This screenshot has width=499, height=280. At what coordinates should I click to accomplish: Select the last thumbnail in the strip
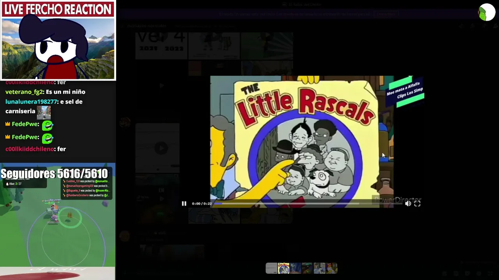click(331, 268)
